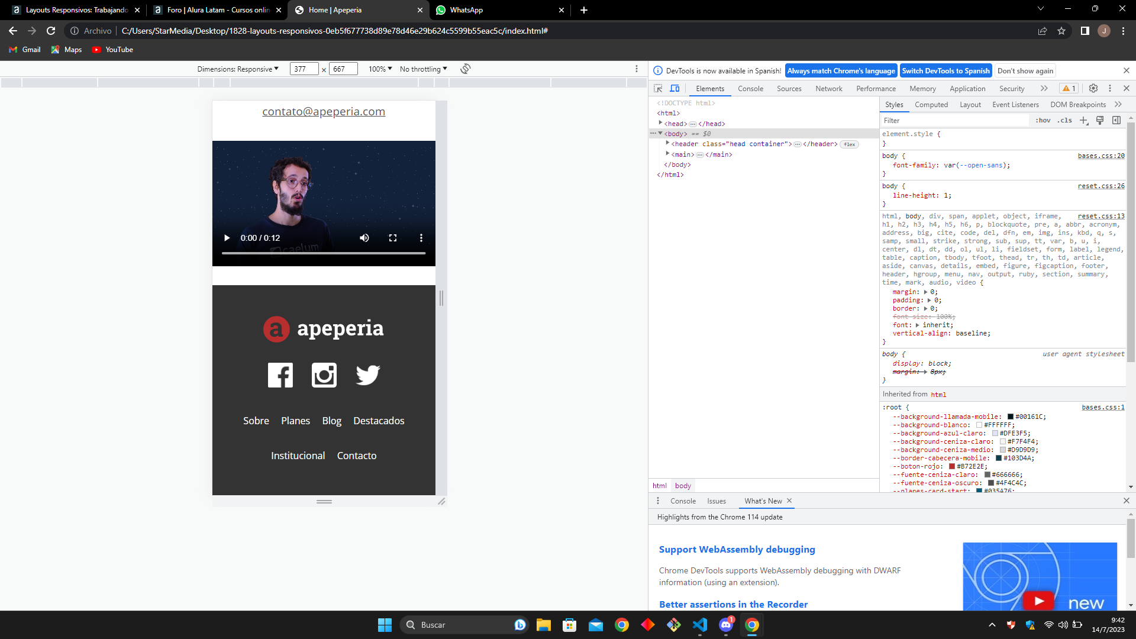1136x639 pixels.
Task: Click the add new style rule icon
Action: click(1084, 120)
